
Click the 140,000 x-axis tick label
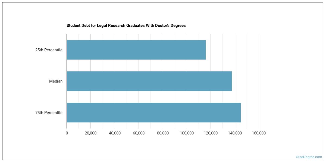click(235, 133)
